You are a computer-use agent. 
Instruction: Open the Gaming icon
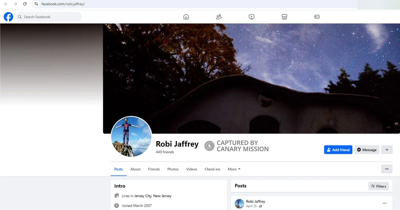(x=317, y=17)
